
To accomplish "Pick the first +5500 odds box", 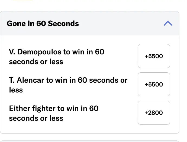I will pos(154,56).
